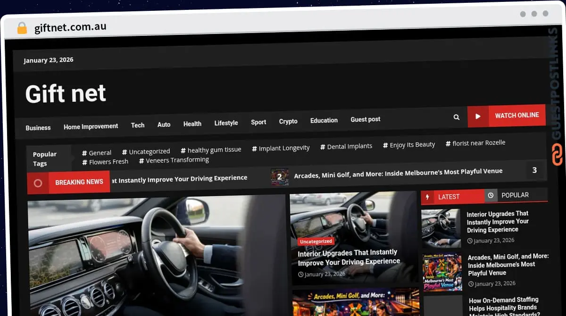Open the Crypto category

click(288, 121)
